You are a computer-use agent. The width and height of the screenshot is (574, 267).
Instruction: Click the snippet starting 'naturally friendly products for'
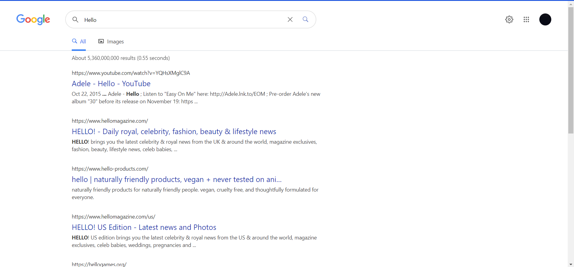[195, 193]
